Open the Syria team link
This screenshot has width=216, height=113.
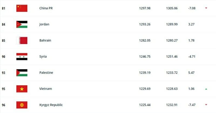[x=43, y=56]
